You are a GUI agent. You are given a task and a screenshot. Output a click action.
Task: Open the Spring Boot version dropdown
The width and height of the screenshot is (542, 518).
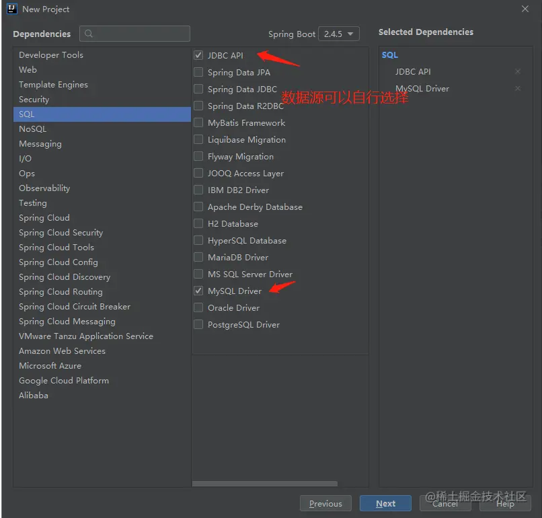pos(339,34)
